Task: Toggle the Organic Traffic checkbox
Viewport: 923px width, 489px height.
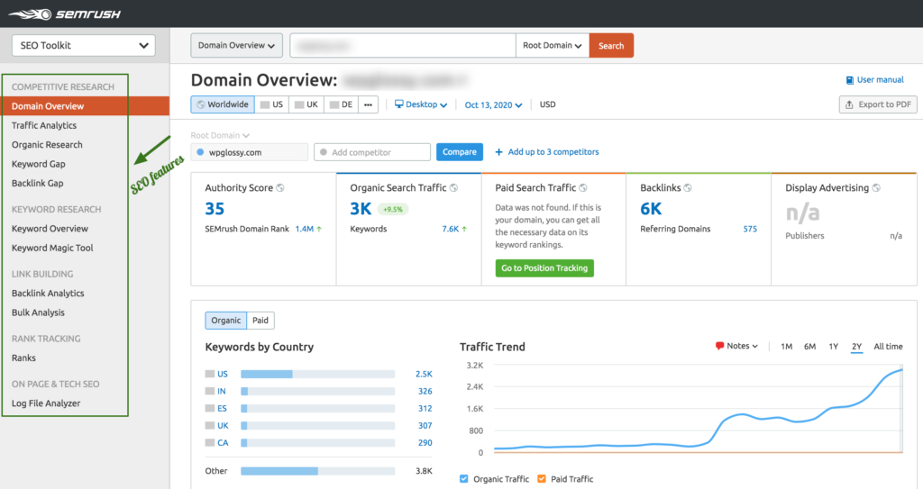Action: click(x=464, y=478)
